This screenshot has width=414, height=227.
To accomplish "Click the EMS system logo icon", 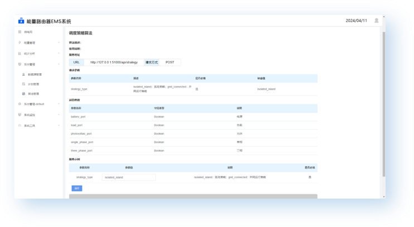I will point(21,21).
